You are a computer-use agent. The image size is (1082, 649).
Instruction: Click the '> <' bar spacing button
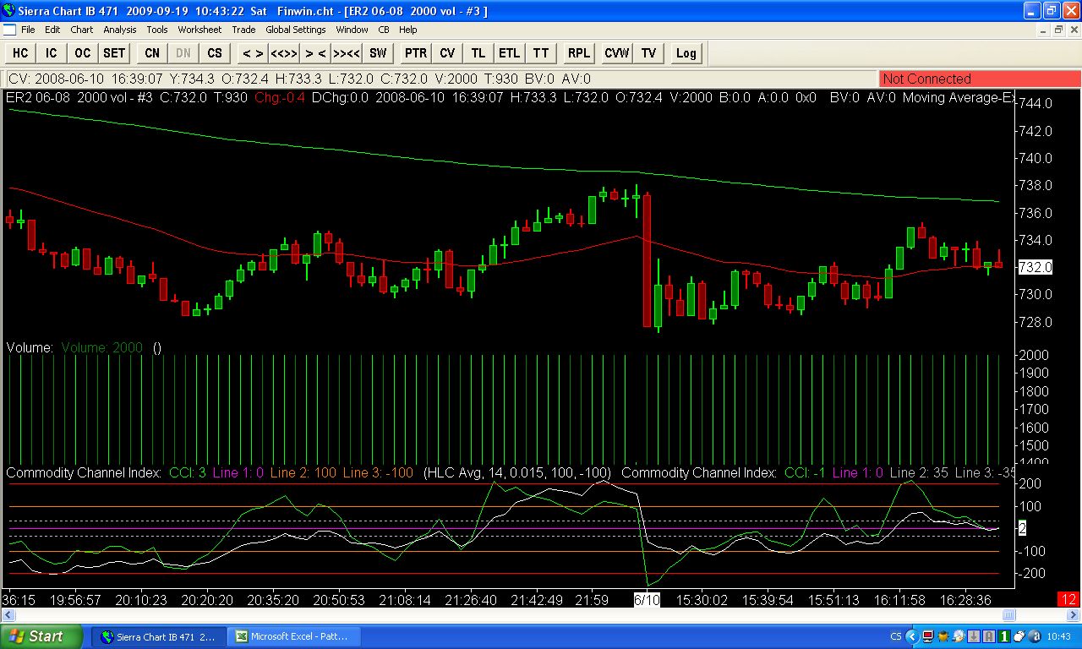315,53
